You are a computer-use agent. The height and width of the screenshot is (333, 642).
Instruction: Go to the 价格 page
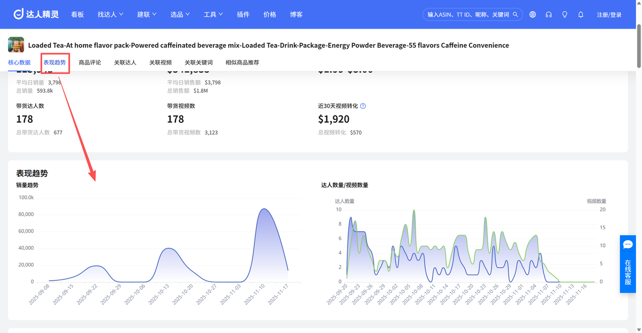click(270, 15)
